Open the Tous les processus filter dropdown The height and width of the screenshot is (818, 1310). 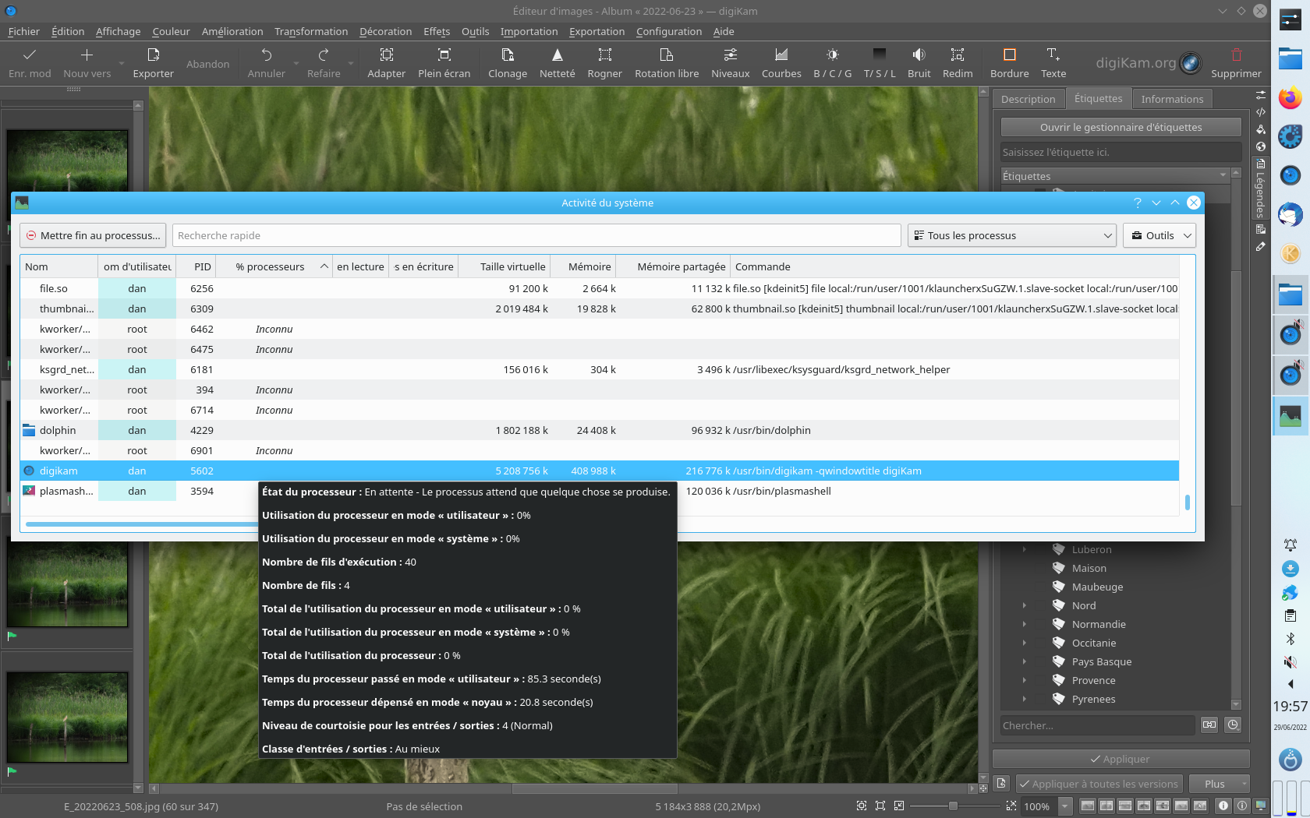[1012, 235]
